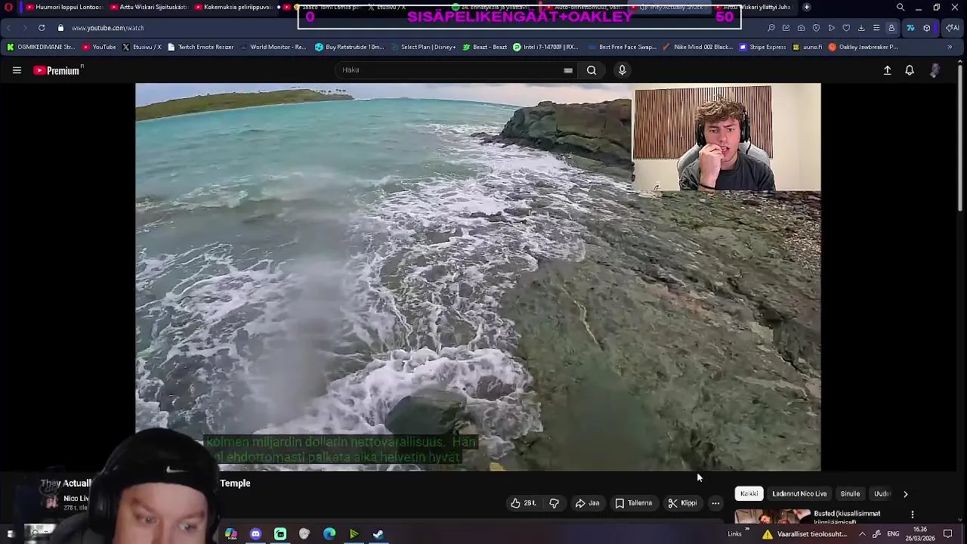Open Intel i7-14700F bookmark
967x544 pixels.
[x=547, y=47]
